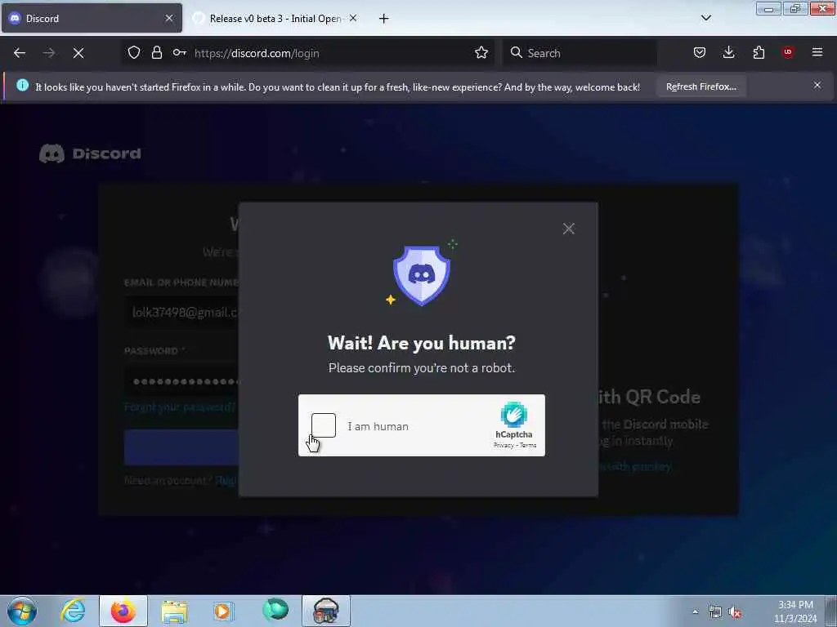Image resolution: width=837 pixels, height=627 pixels.
Task: Click the Refresh Firefox button
Action: click(700, 87)
